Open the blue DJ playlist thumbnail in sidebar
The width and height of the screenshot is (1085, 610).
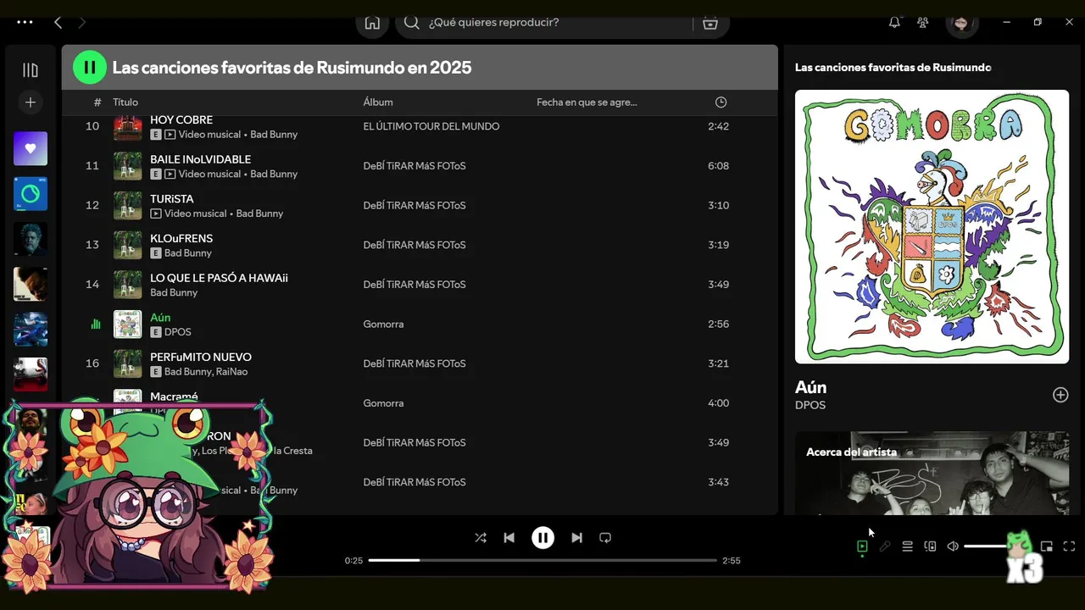click(x=31, y=194)
